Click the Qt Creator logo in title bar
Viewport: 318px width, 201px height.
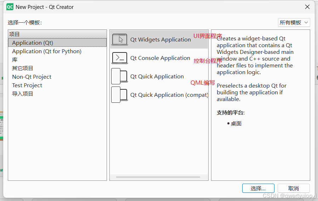(x=10, y=7)
